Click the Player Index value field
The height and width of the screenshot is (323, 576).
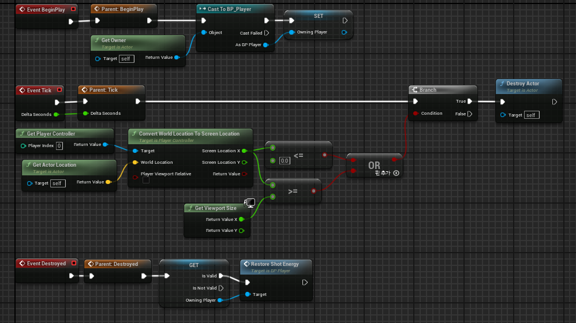59,146
